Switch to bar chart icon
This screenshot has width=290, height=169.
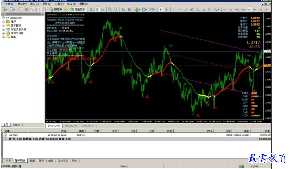pyautogui.click(x=91, y=9)
